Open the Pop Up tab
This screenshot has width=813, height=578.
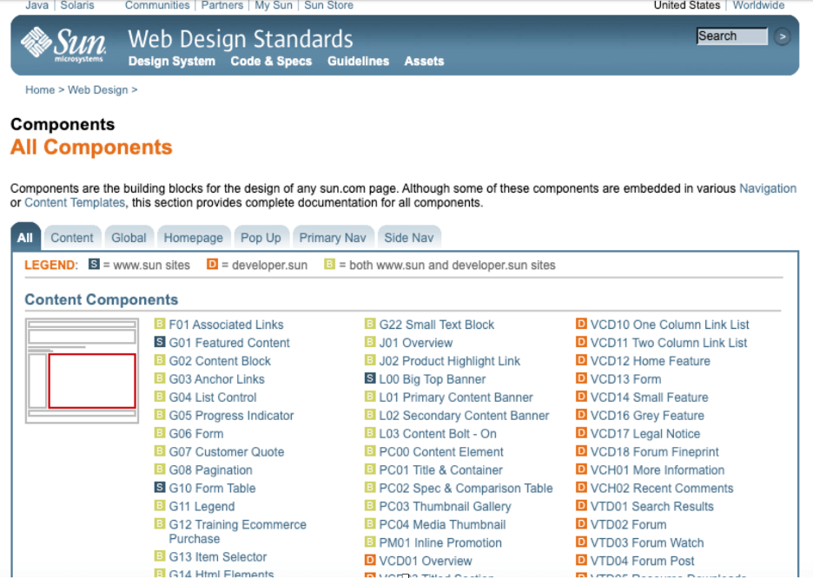(261, 238)
